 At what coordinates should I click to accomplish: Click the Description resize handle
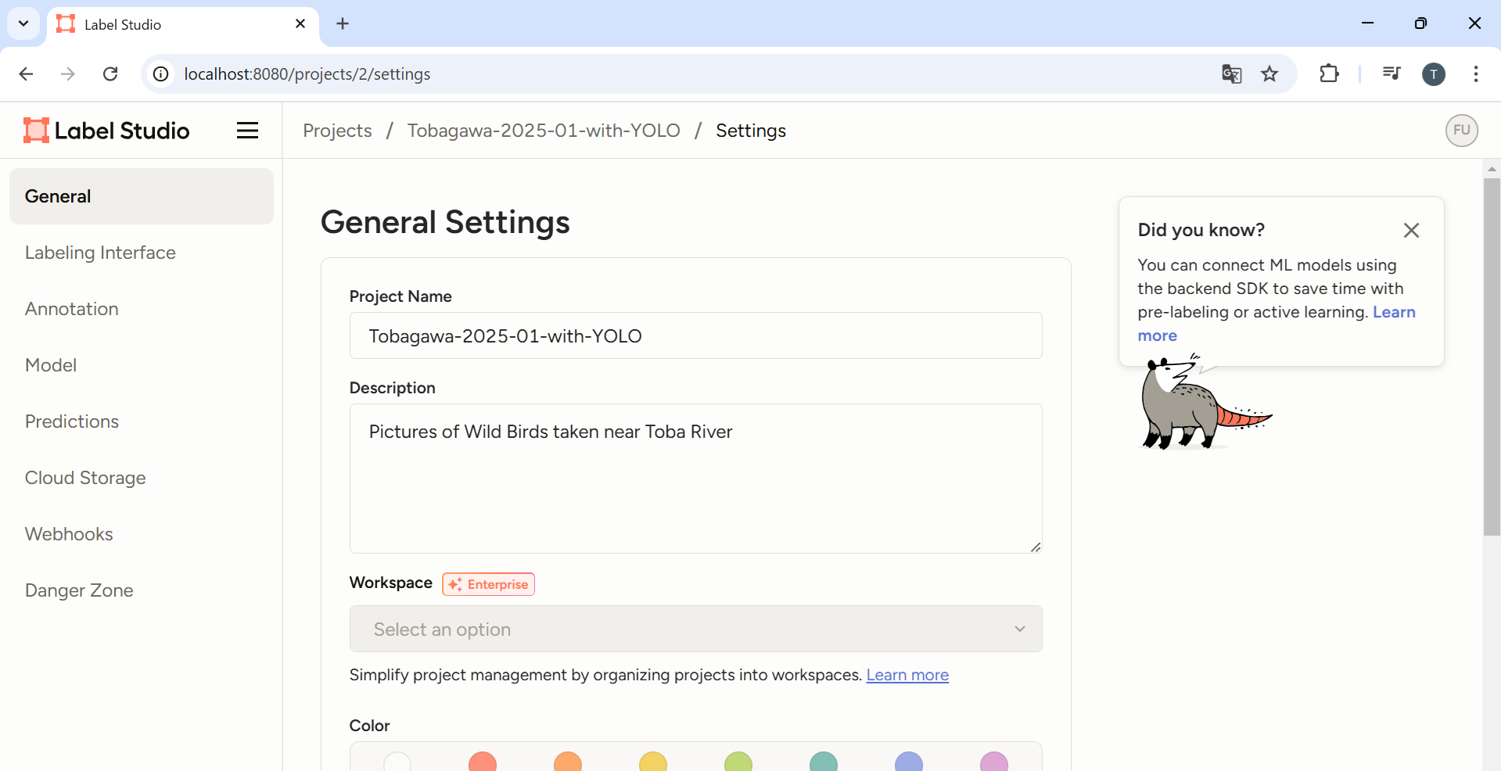(1036, 547)
